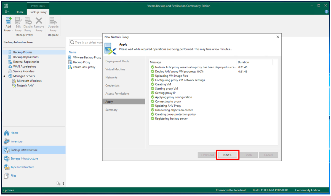
Task: Click the Files navigation icon
Action: [7, 176]
